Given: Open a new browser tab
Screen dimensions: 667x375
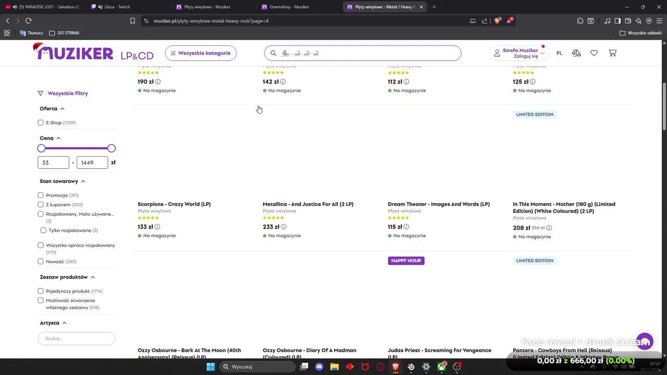Looking at the screenshot, I should [x=434, y=7].
